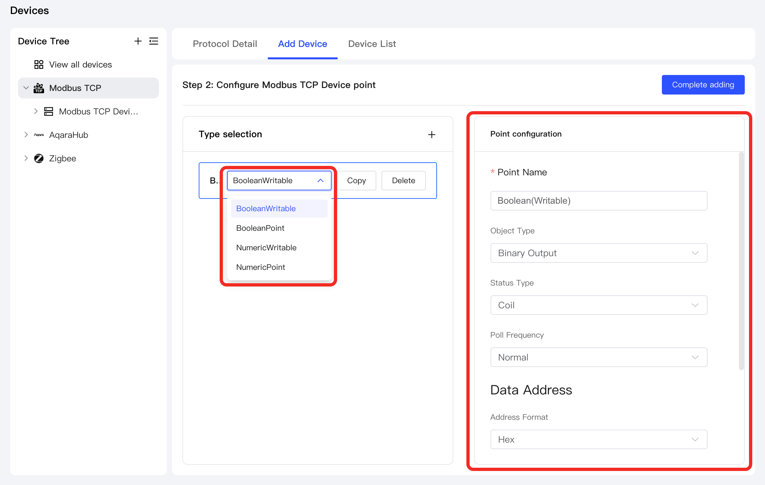The image size is (765, 485).
Task: Choose NumericWritable in the type list
Action: (279, 248)
